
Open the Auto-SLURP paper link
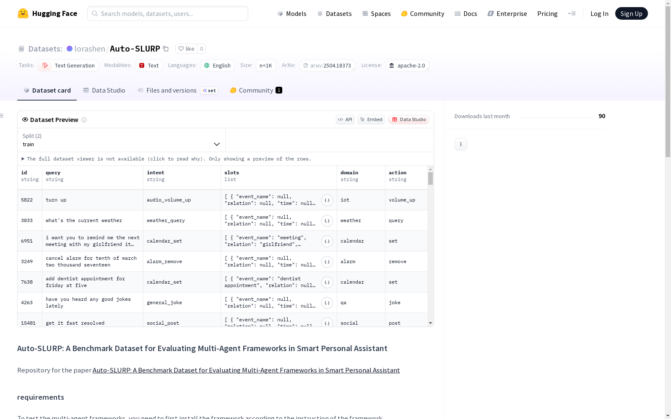246,370
